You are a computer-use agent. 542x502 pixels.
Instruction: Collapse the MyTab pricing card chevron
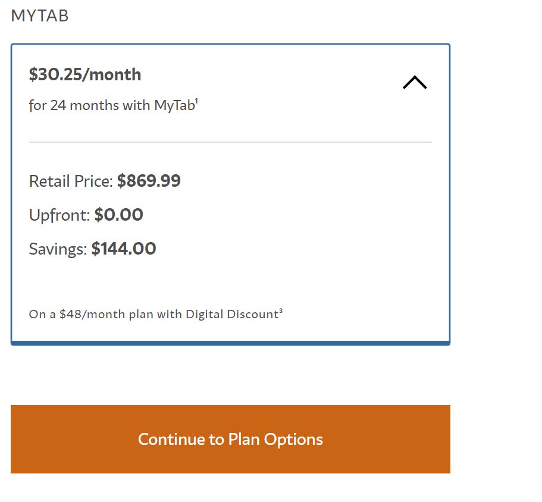point(415,83)
